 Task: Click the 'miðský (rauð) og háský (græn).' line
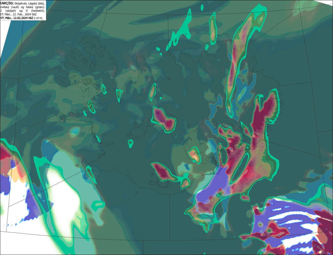pyautogui.click(x=23, y=7)
